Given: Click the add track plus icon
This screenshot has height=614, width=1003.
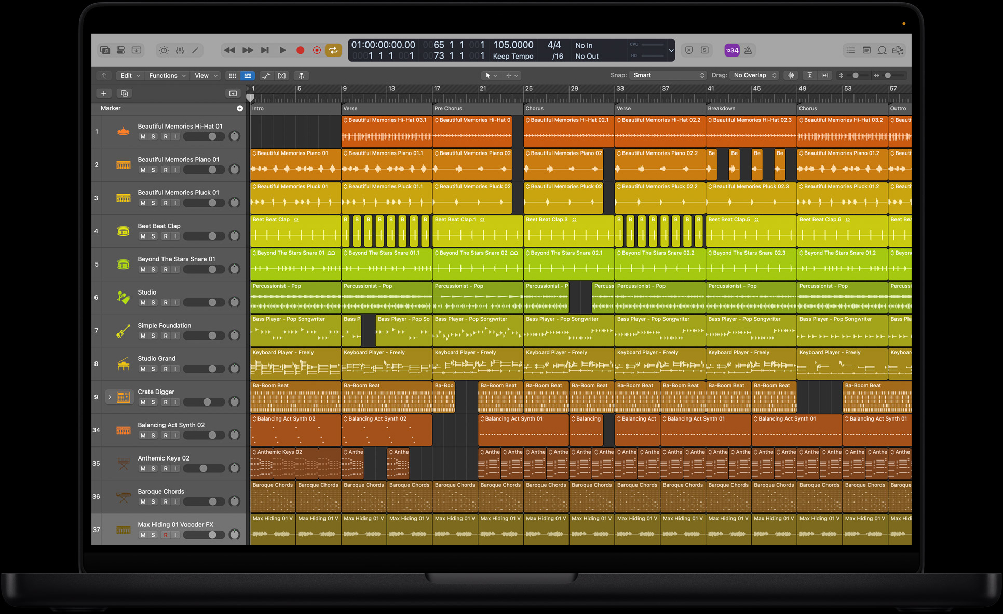Looking at the screenshot, I should tap(103, 92).
